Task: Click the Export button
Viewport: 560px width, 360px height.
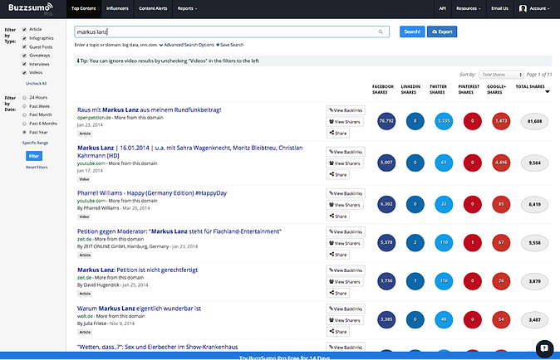Action: (442, 32)
